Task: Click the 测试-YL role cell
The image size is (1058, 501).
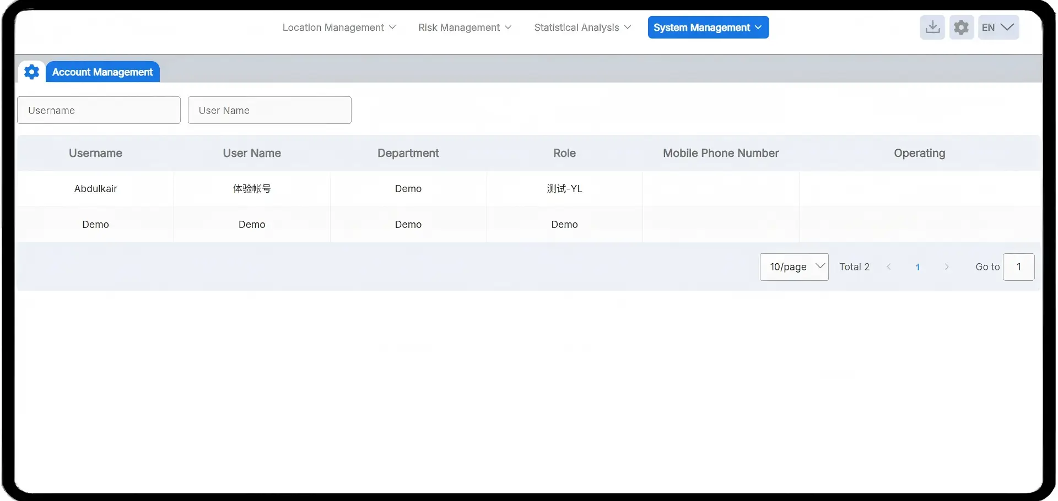Action: 564,189
